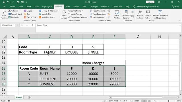The width and height of the screenshot is (182, 102).
Task: Click the Share button
Action: click(x=175, y=7)
